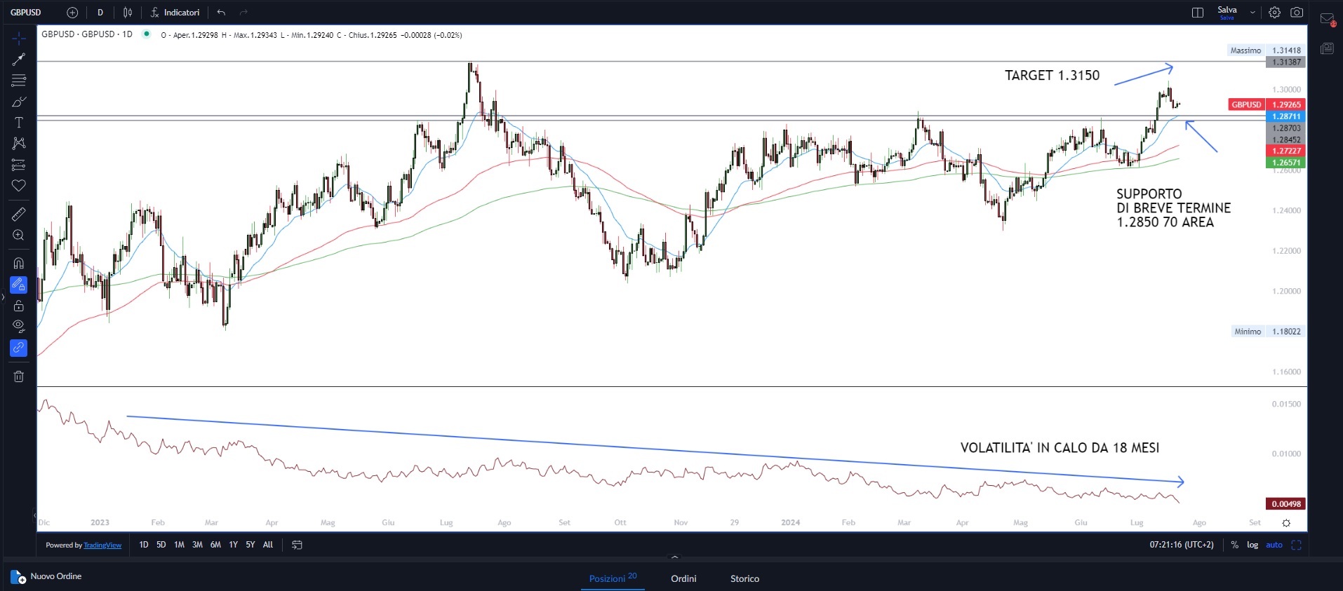The height and width of the screenshot is (591, 1343).
Task: Open the D timeframe interval selector
Action: pos(100,13)
